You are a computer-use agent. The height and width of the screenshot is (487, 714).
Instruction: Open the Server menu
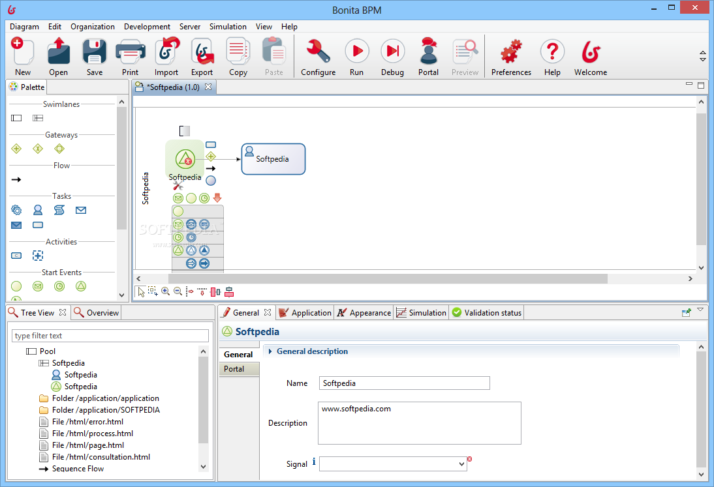pos(190,27)
